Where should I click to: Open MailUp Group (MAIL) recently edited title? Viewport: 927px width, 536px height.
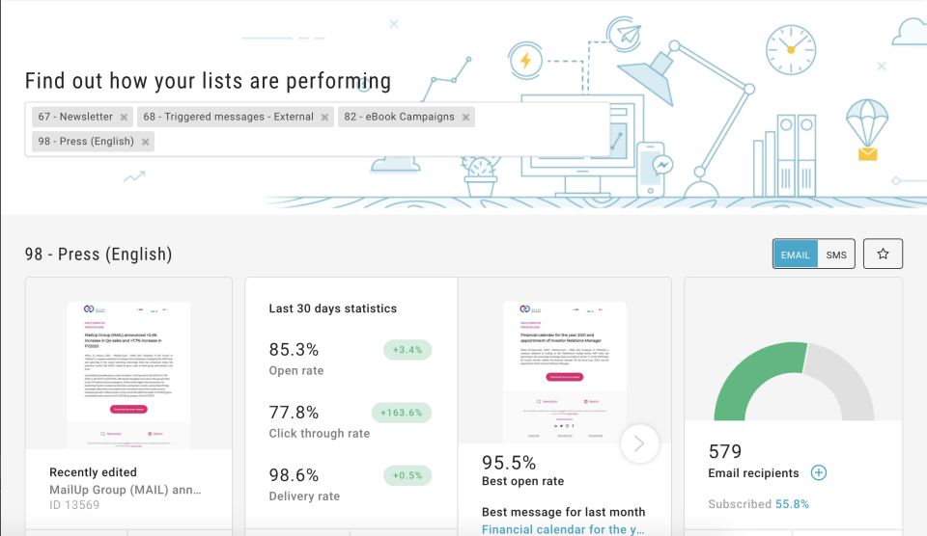click(126, 490)
